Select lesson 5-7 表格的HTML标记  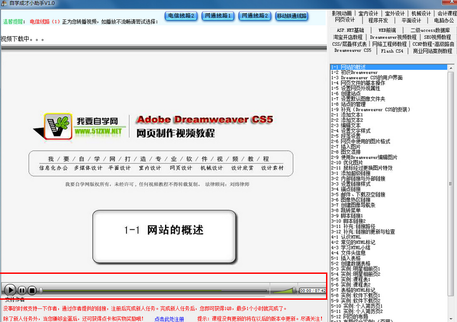(x=388, y=290)
